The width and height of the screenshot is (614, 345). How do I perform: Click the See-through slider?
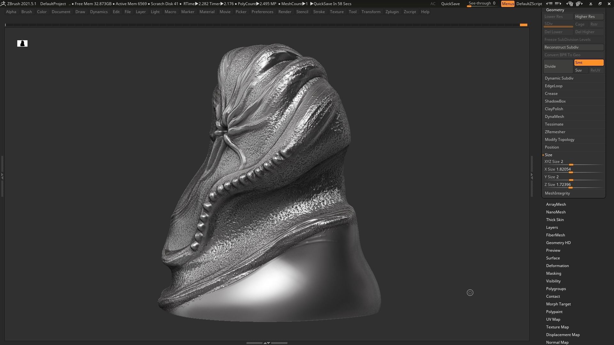tap(482, 4)
